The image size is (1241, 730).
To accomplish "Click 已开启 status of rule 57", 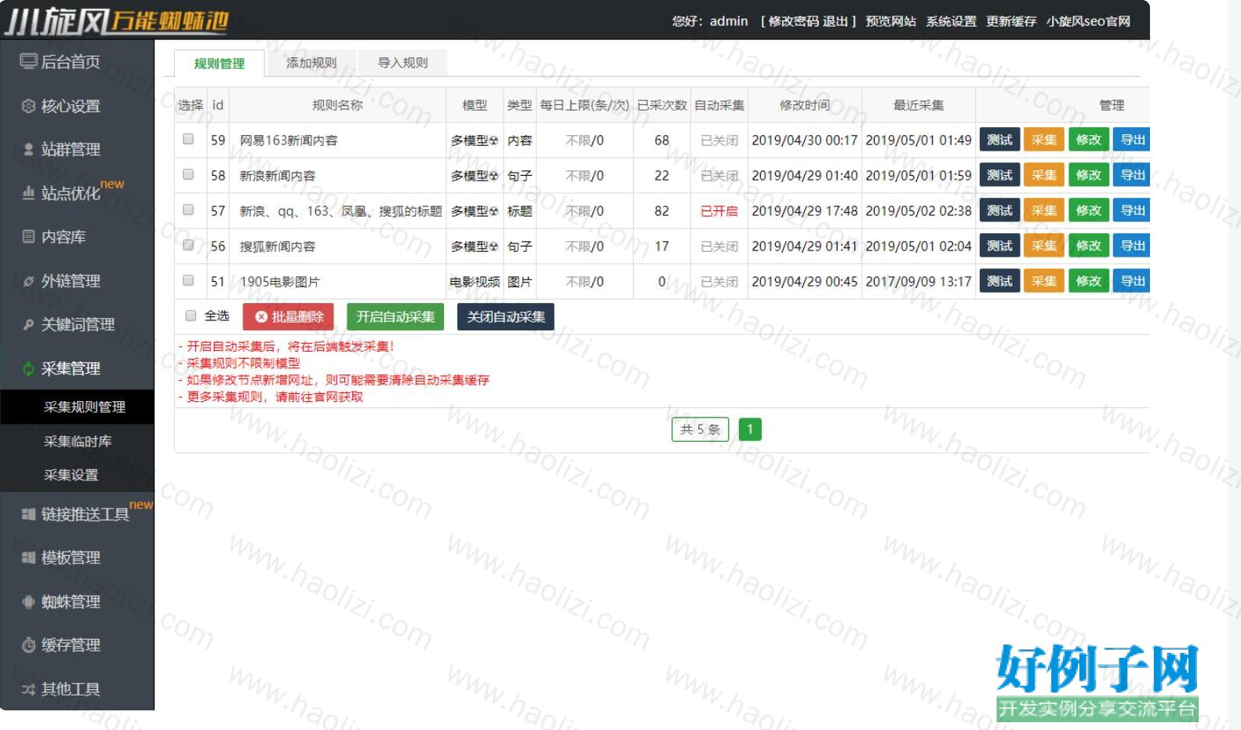I will tap(719, 211).
